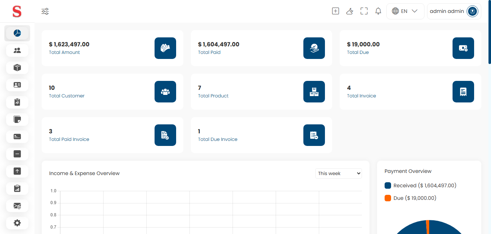Change the chart period from This week
The width and height of the screenshot is (491, 234).
pyautogui.click(x=338, y=173)
